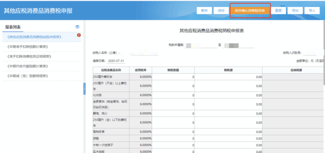325x153 pixels.
Task: Click 销售数量 cell for 游艇
Action: tap(173, 138)
